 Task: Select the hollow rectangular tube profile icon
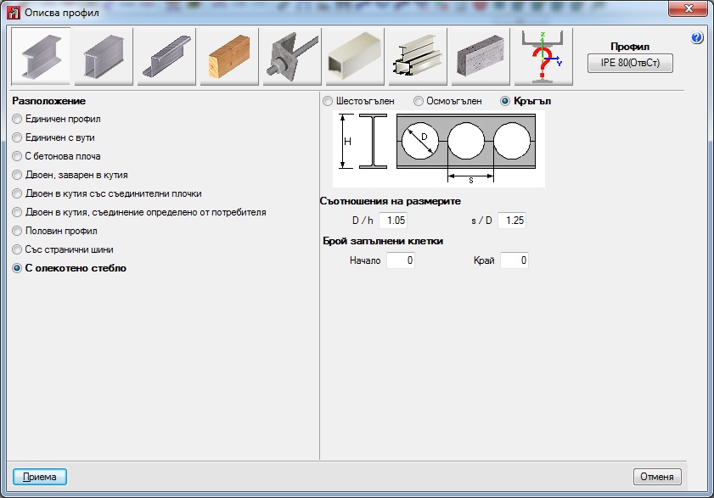[355, 57]
